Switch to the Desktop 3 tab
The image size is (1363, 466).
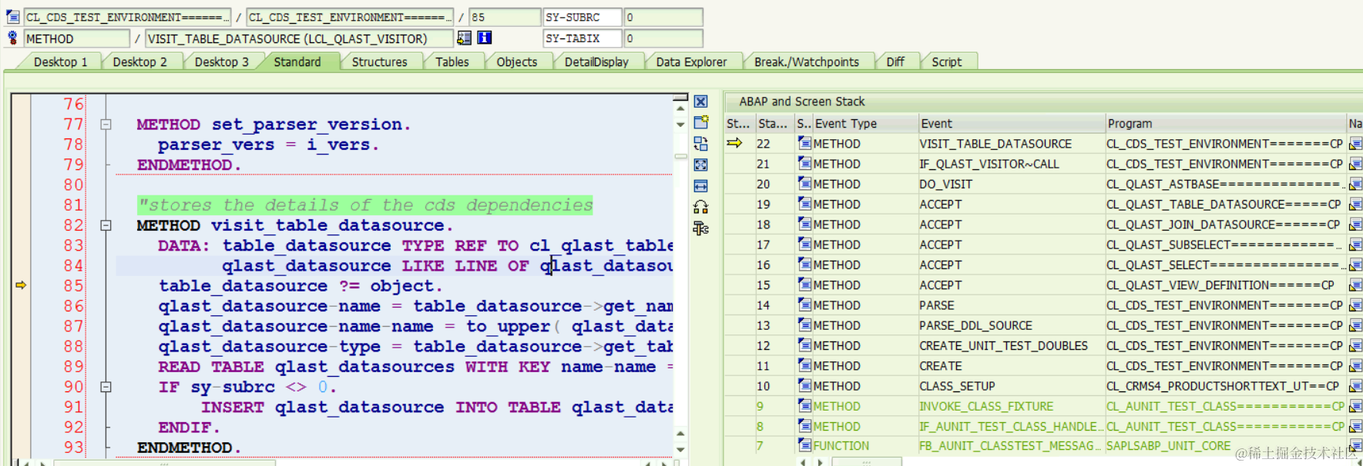click(221, 62)
